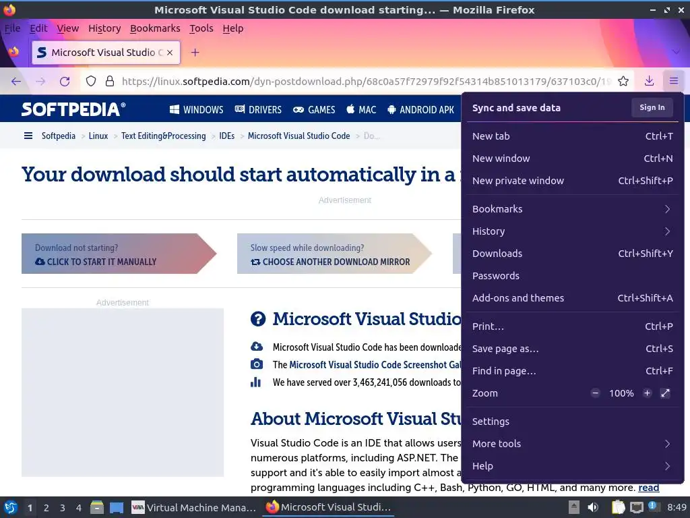
Task: Open the Tools menu
Action: tap(201, 28)
